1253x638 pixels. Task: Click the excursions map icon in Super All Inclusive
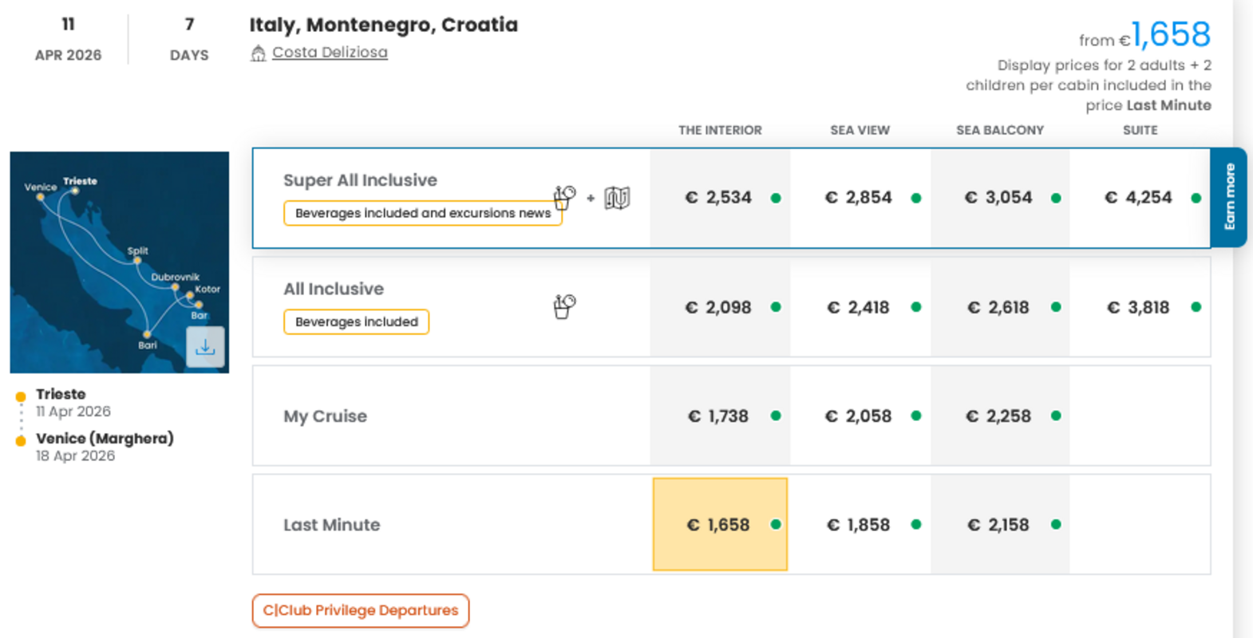tap(617, 198)
